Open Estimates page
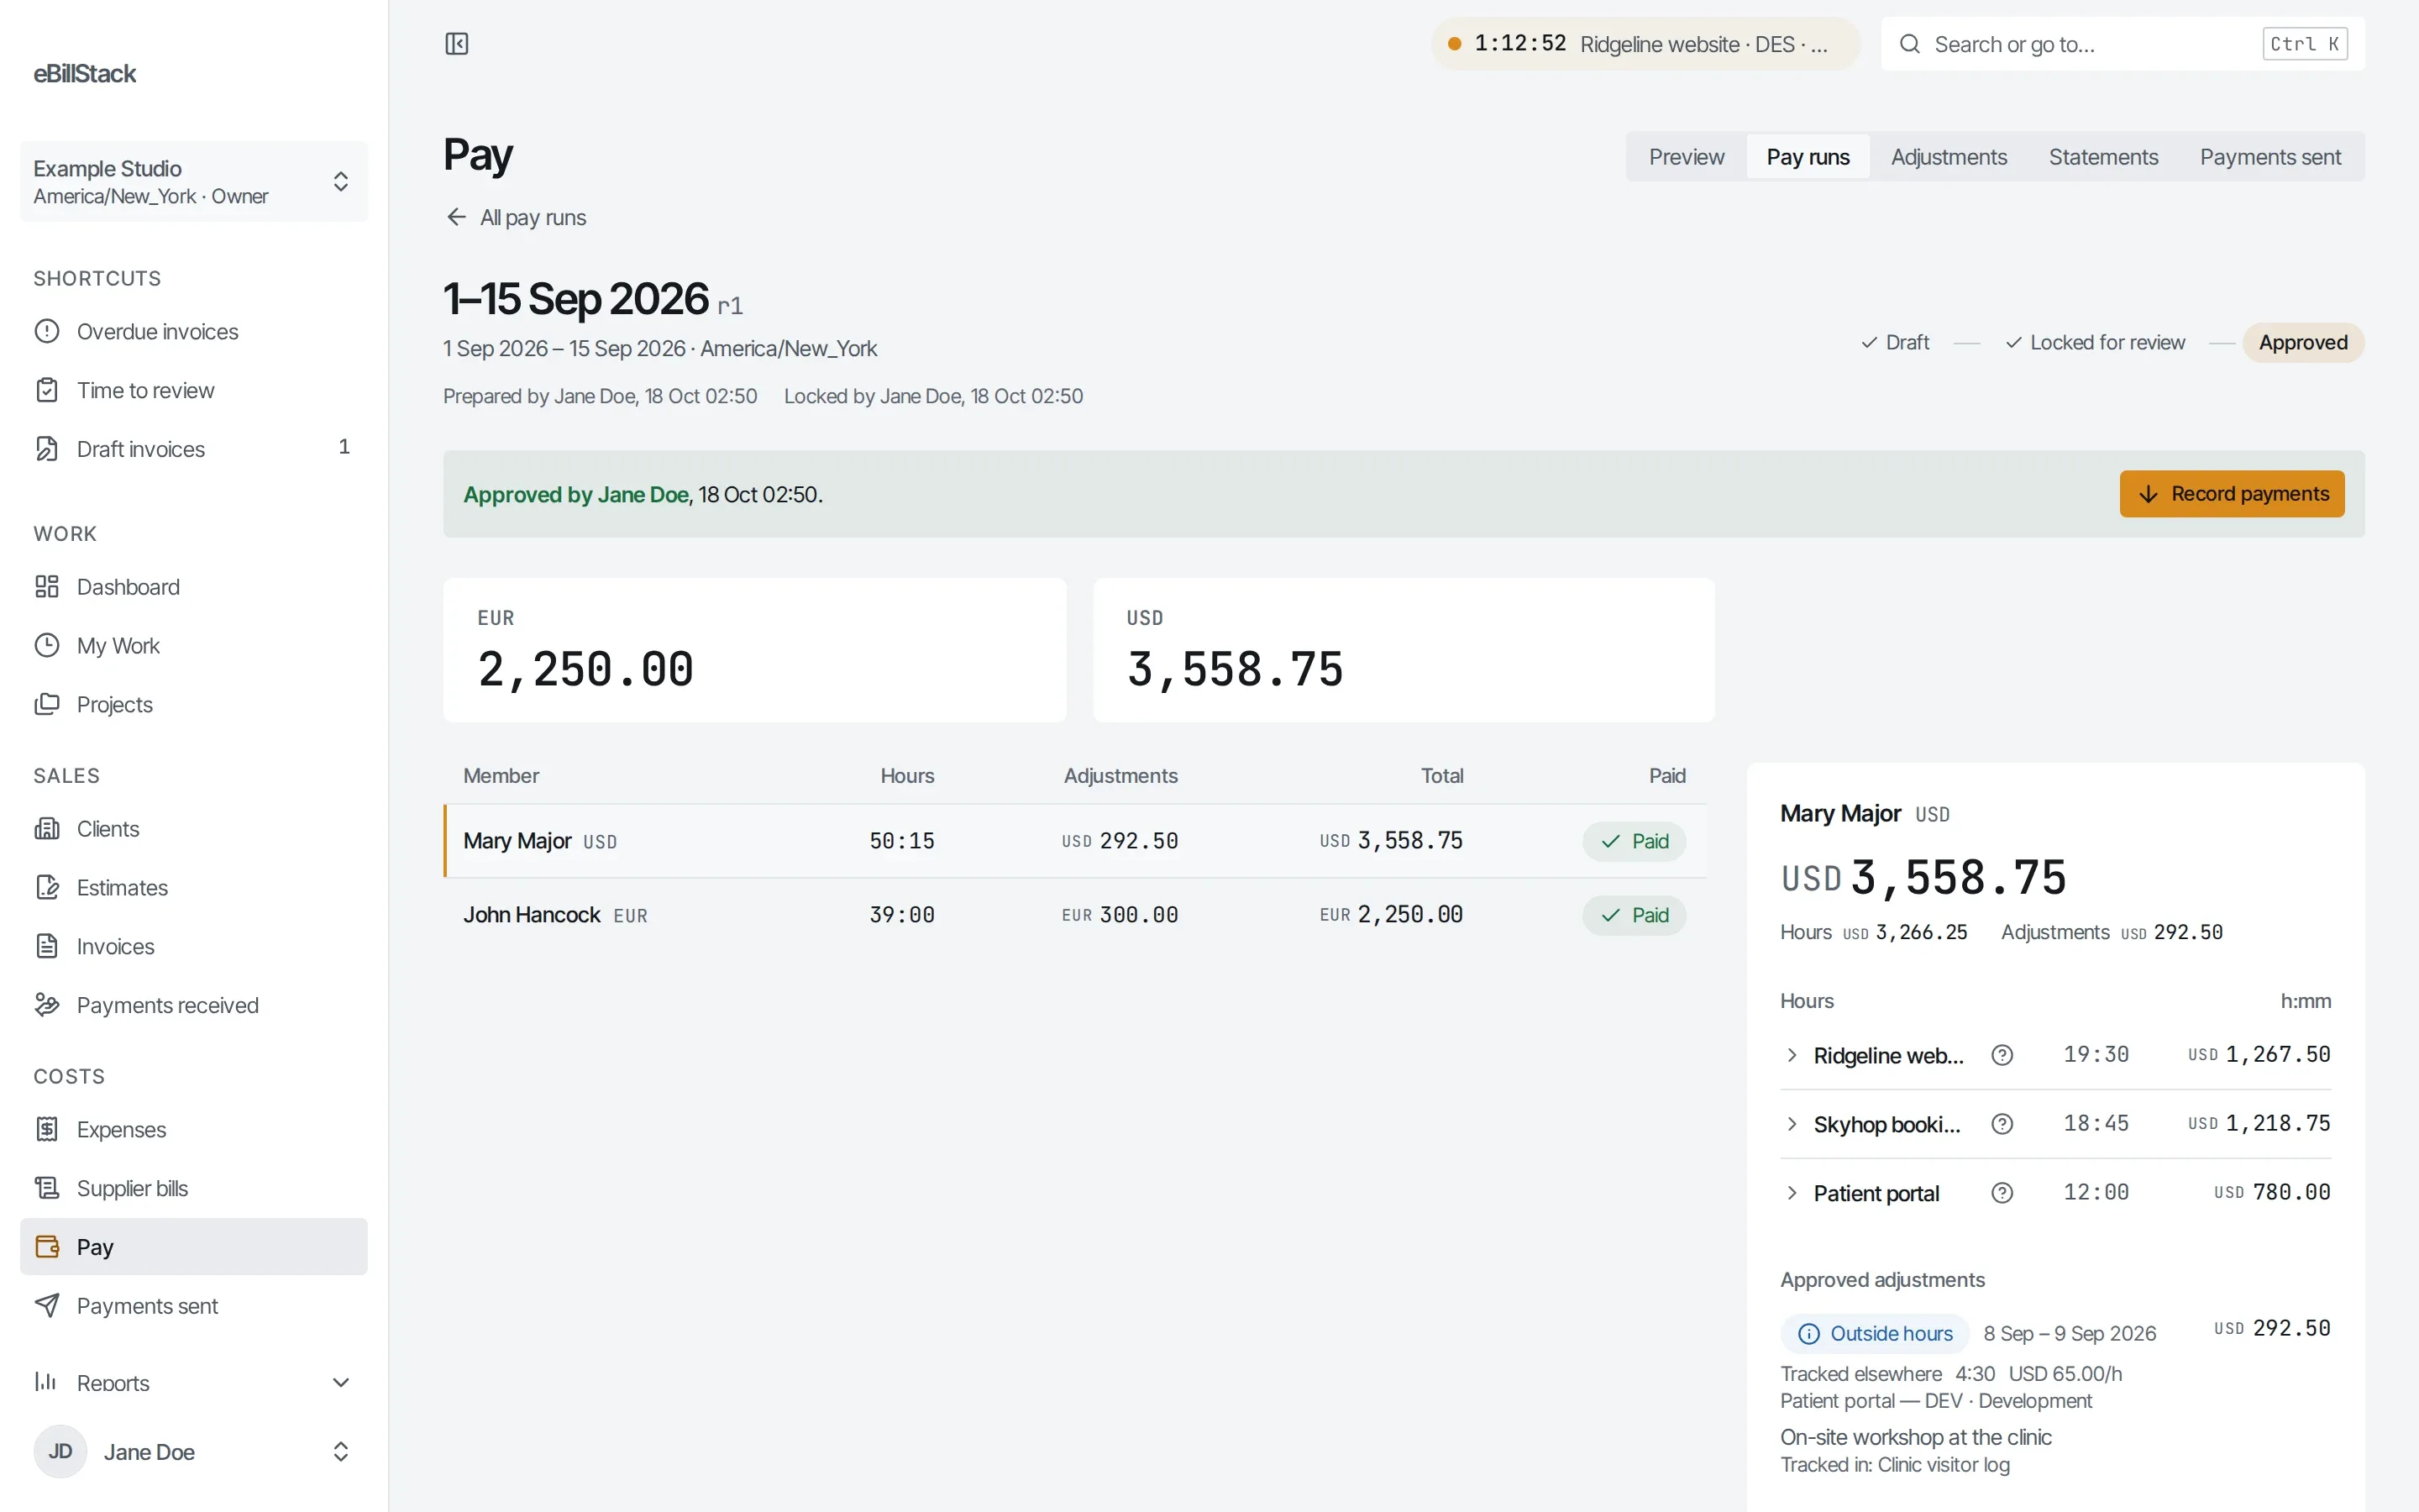This screenshot has width=2419, height=1512. click(x=194, y=888)
